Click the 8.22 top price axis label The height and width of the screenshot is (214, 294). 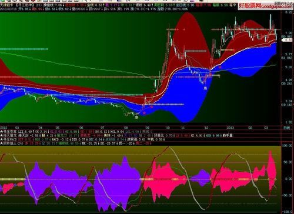click(x=289, y=12)
